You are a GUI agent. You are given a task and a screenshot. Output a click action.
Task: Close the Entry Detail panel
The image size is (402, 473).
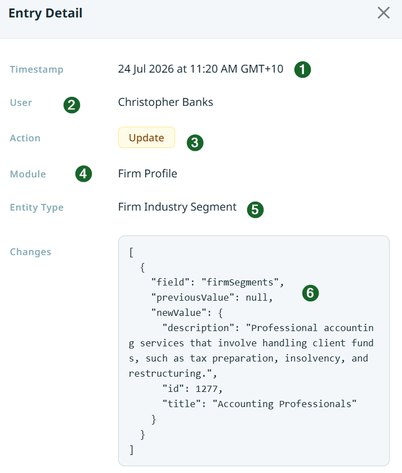[x=383, y=13]
